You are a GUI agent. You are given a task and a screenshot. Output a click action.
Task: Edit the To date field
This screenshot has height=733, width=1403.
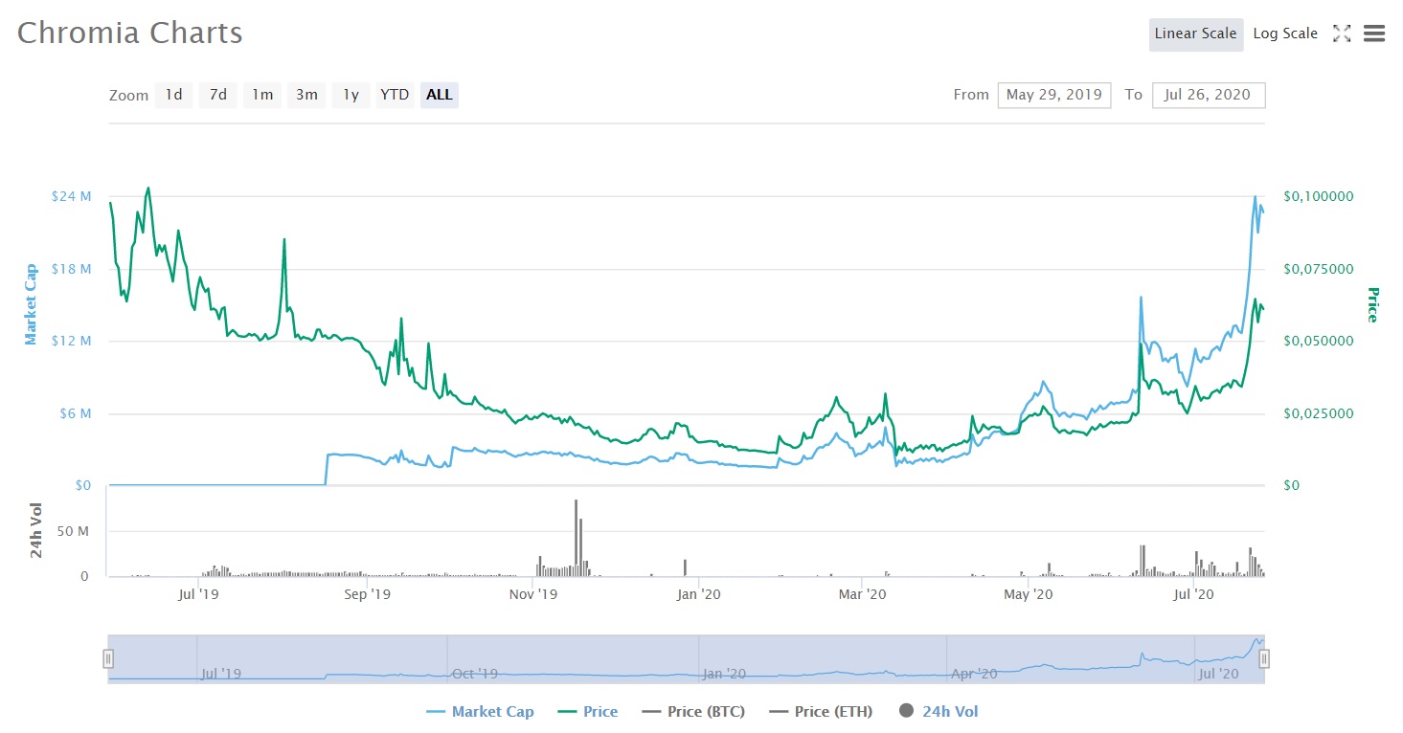click(x=1209, y=95)
